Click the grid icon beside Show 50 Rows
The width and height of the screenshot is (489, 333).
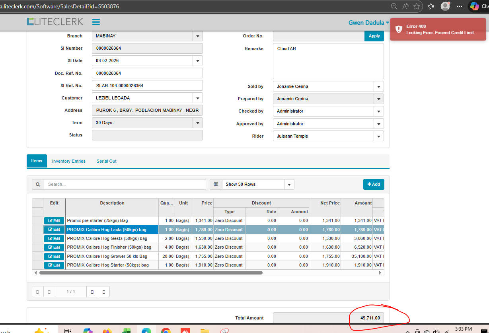216,184
